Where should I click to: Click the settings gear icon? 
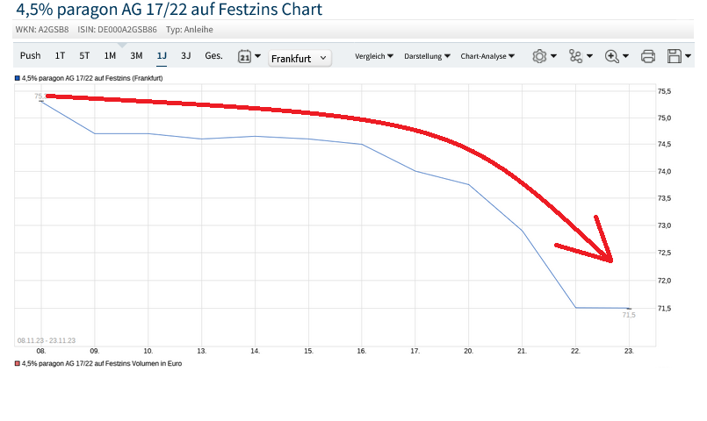click(x=539, y=56)
